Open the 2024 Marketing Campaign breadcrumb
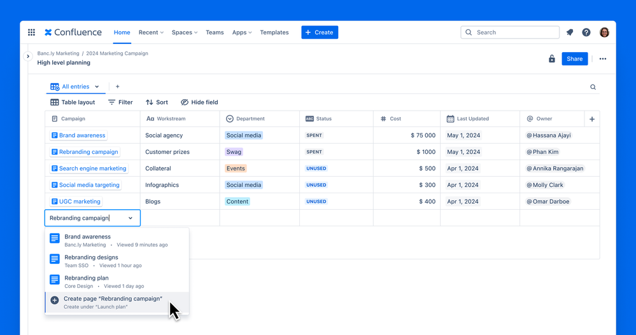Screen dimensions: 636x335 point(117,53)
